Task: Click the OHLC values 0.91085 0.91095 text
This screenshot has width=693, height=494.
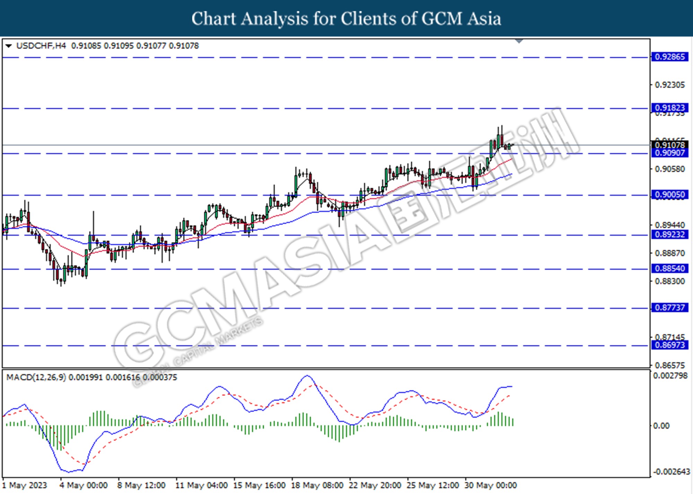Action: (x=102, y=46)
